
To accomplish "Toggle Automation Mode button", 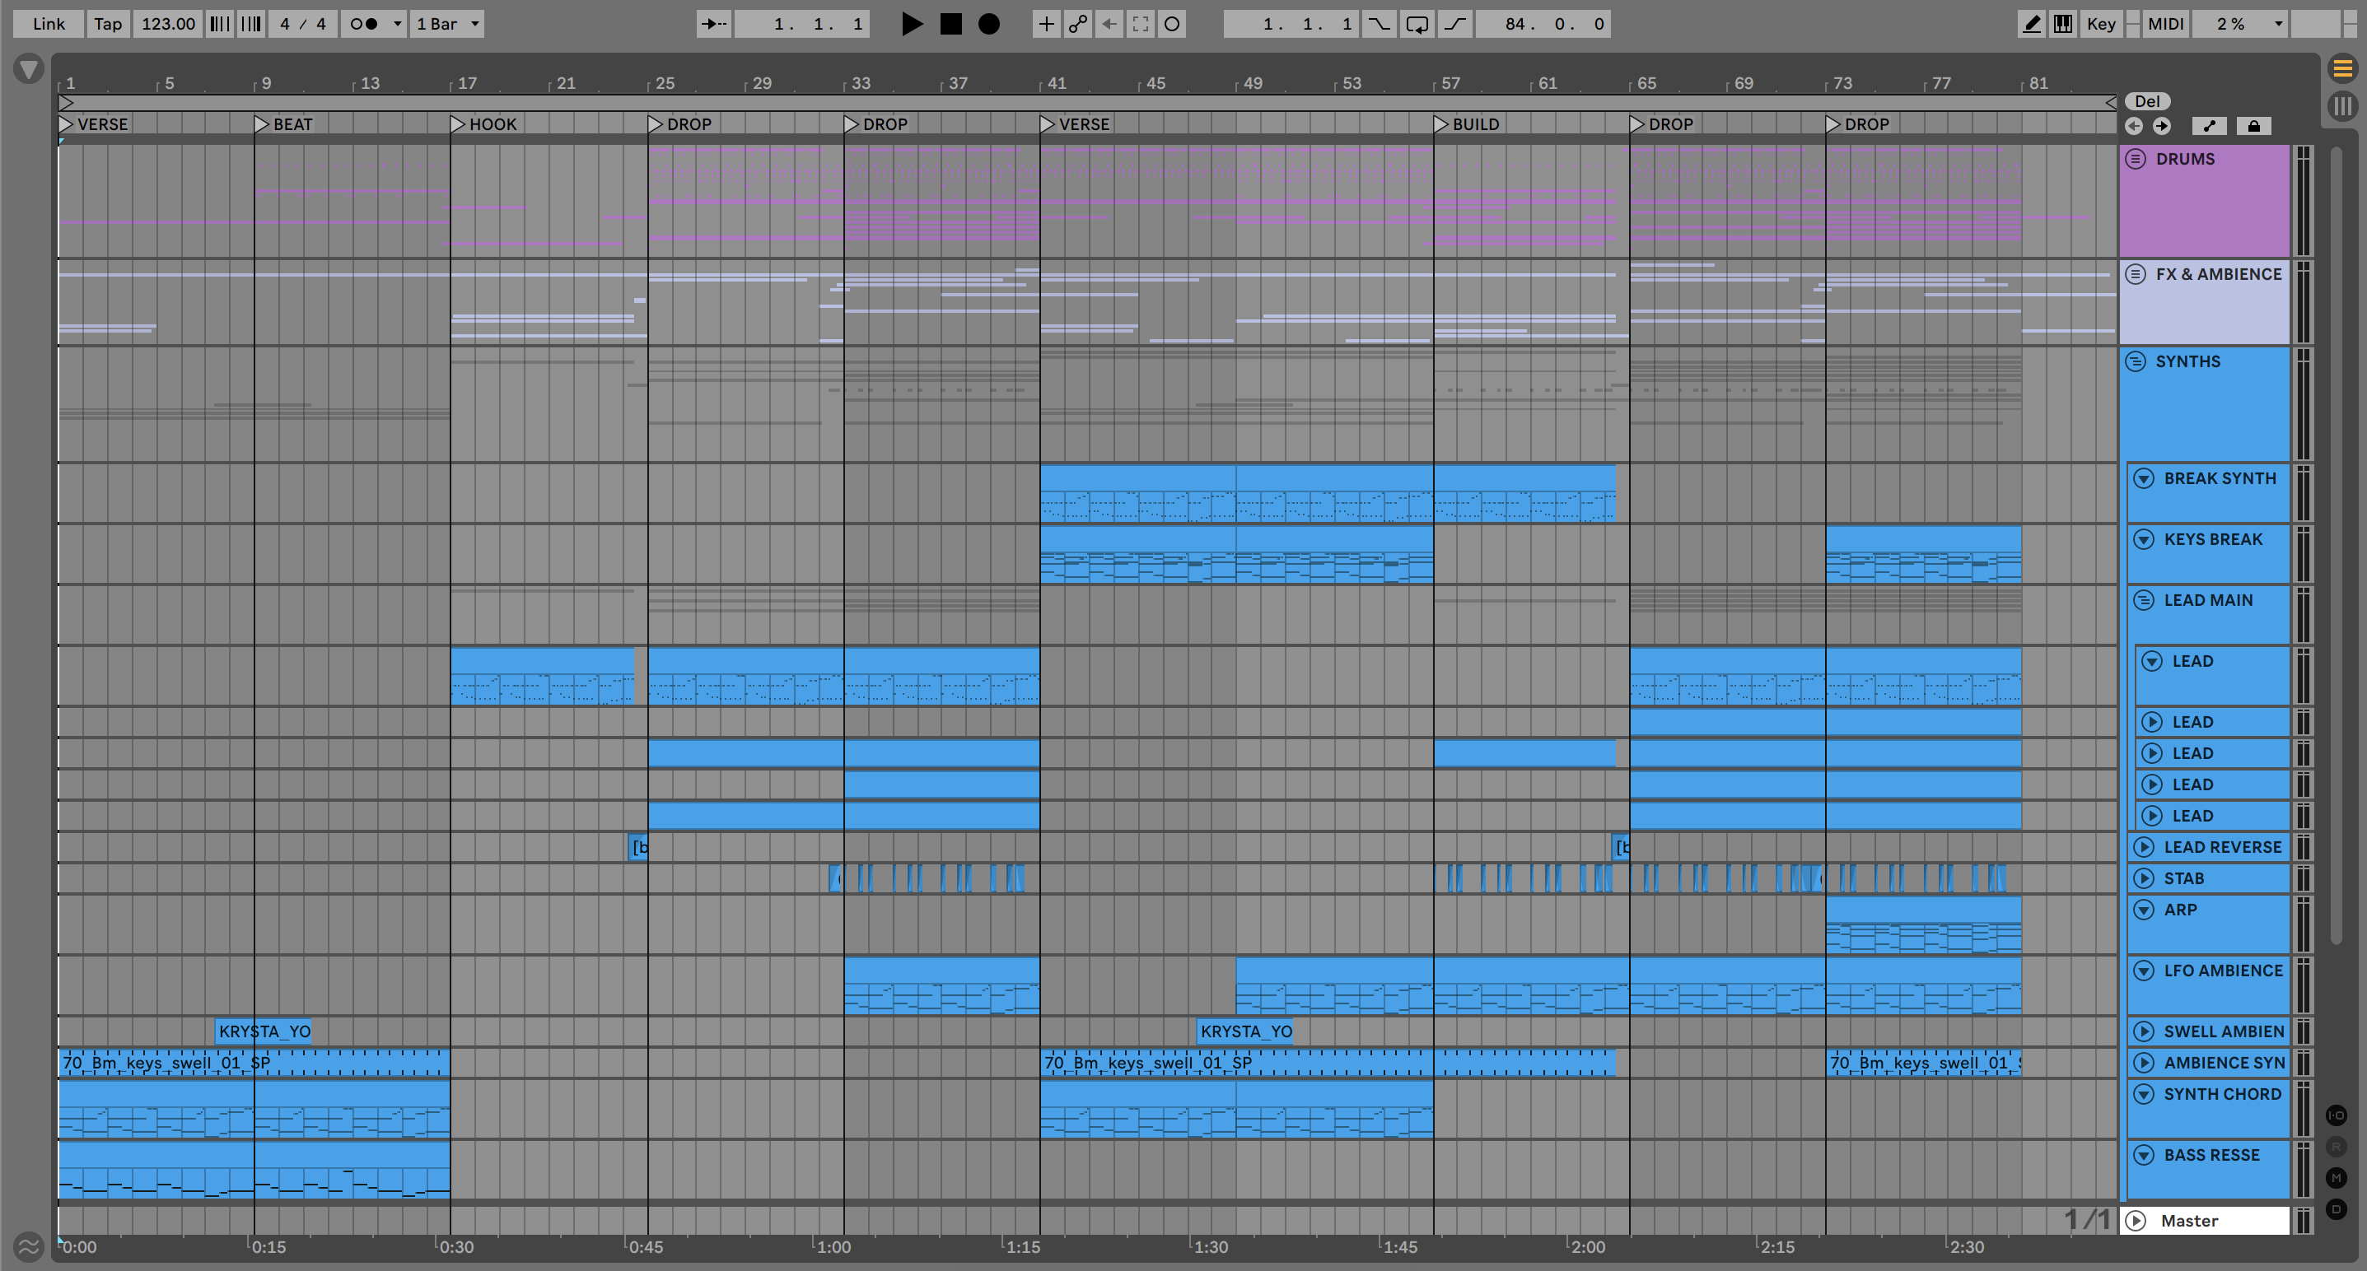I will click(x=2209, y=126).
